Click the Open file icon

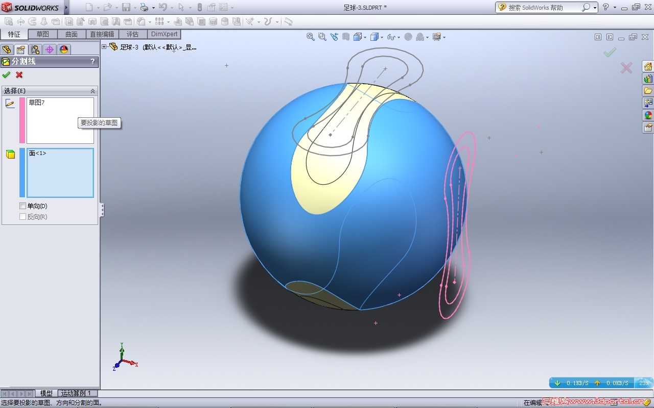pyautogui.click(x=107, y=7)
